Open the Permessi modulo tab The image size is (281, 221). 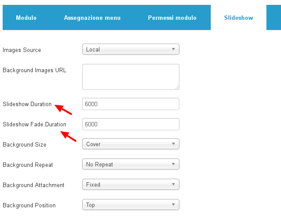point(172,18)
